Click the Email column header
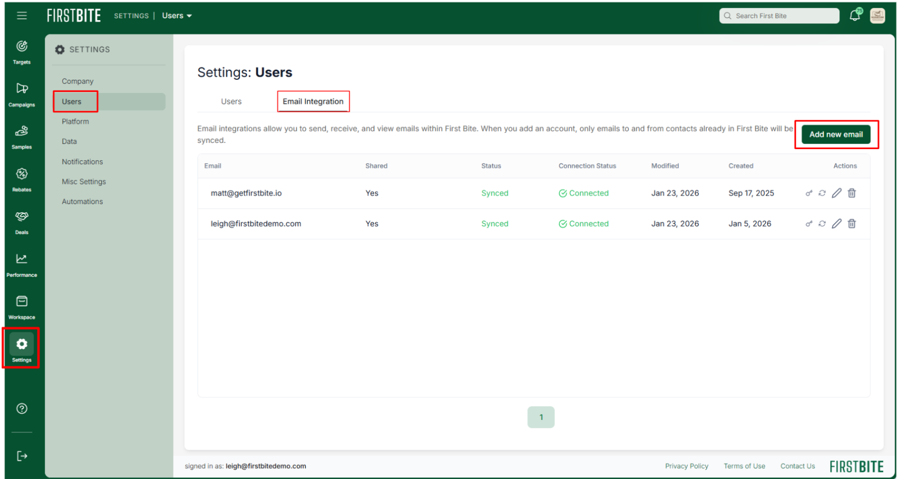Image resolution: width=897 pixels, height=479 pixels. click(212, 166)
